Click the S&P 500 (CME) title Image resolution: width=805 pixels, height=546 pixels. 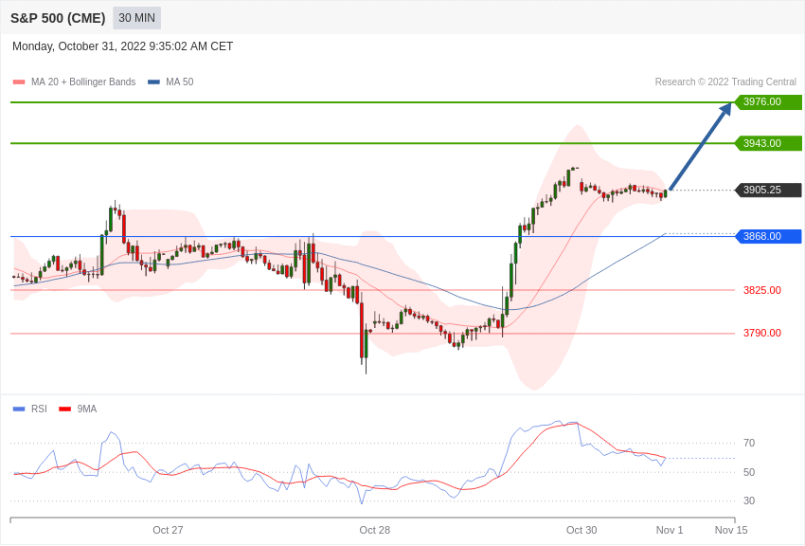pos(58,18)
